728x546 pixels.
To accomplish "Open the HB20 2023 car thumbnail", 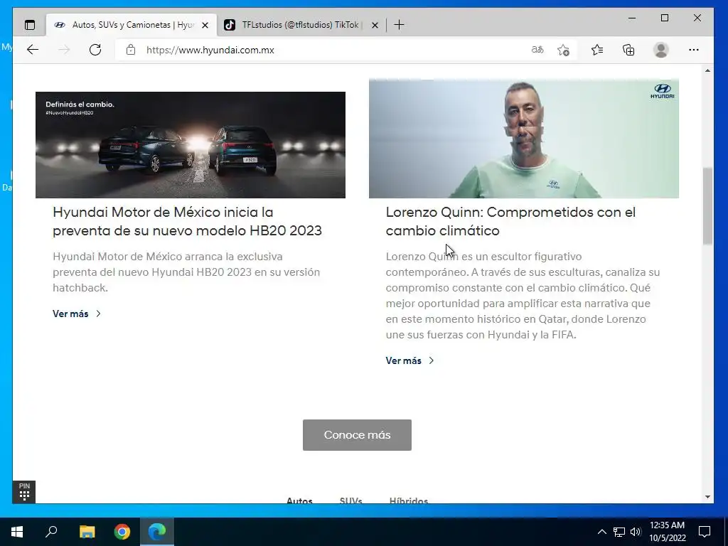I will (x=191, y=145).
